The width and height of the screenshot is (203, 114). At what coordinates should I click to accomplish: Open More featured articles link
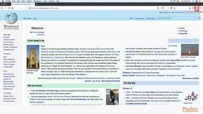[111, 81]
